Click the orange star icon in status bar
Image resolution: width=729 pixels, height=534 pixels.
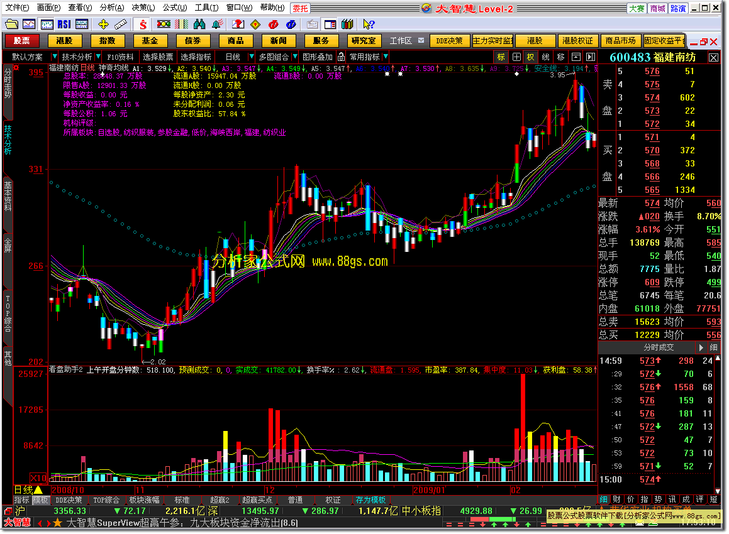point(57,523)
